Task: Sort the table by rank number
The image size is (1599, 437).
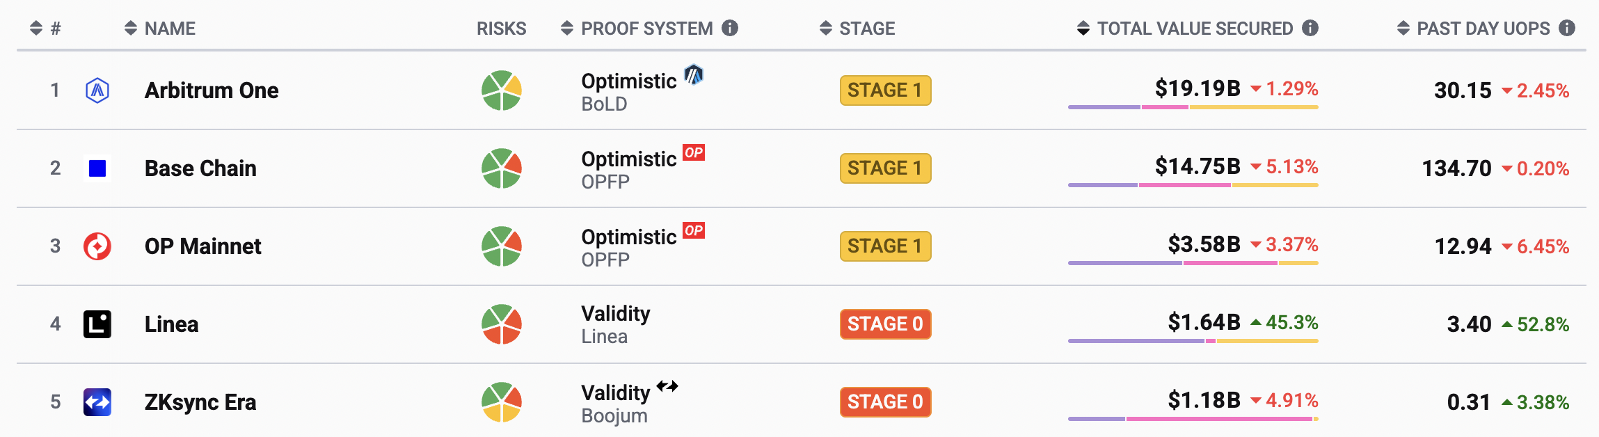Action: pyautogui.click(x=46, y=29)
